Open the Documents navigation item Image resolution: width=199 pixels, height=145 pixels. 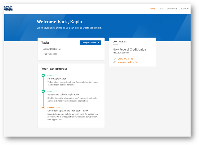point(172,9)
